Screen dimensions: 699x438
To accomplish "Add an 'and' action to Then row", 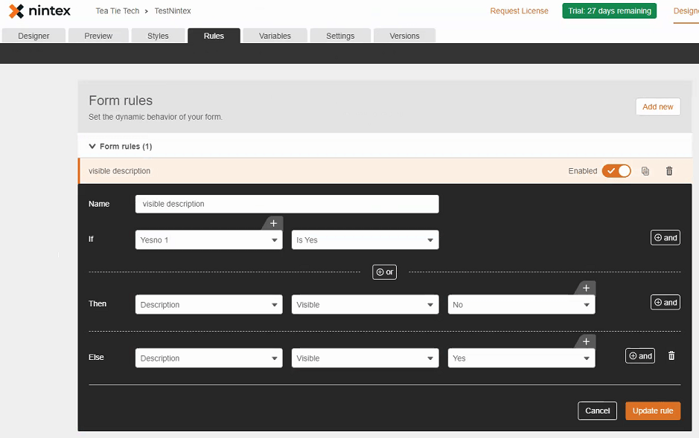I will (665, 302).
